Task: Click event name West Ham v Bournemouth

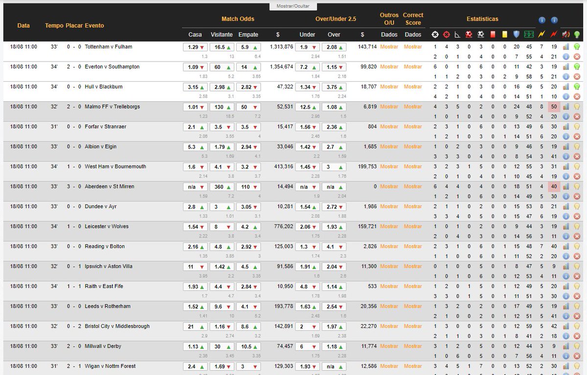Action: (115, 167)
